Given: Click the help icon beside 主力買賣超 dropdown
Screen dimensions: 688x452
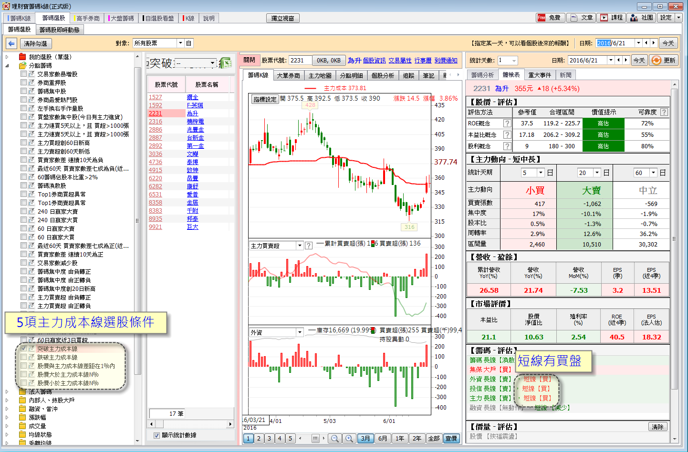Looking at the screenshot, I should tap(309, 246).
